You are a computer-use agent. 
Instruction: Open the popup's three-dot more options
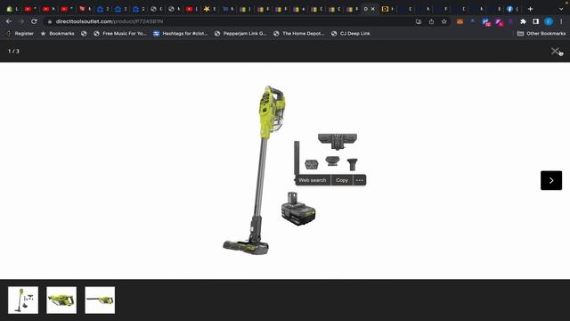point(360,180)
